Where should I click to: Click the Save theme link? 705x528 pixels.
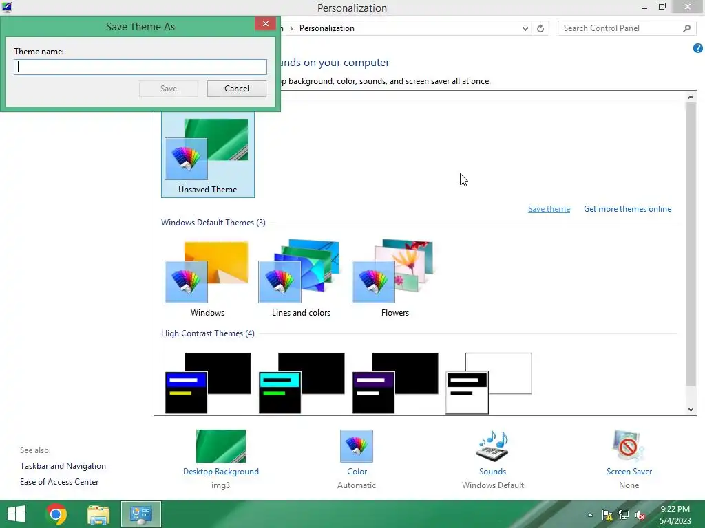point(549,209)
